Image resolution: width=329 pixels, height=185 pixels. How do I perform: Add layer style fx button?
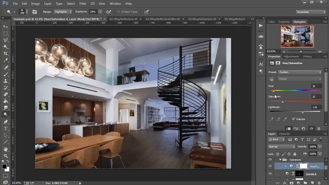click(284, 183)
